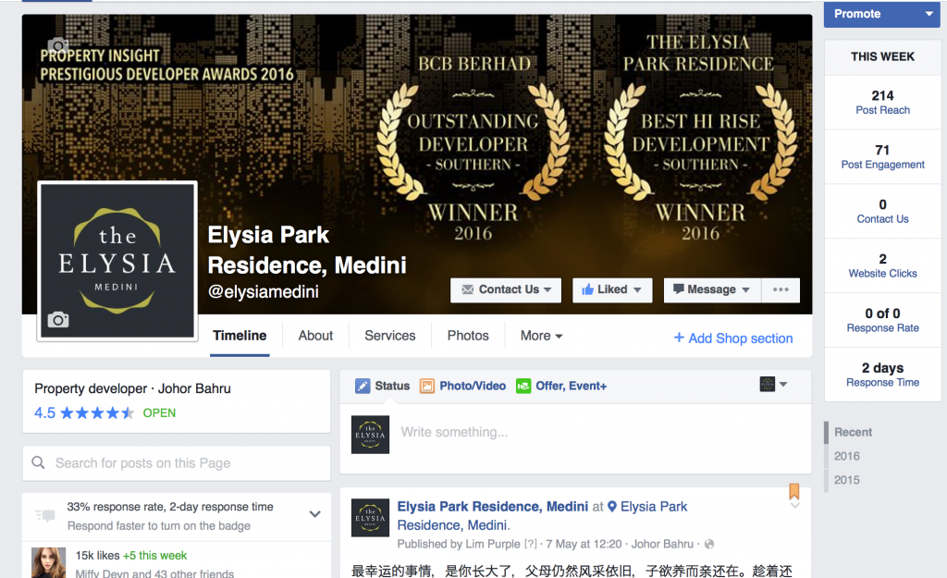Select the Status composer tab
947x578 pixels.
click(x=382, y=386)
